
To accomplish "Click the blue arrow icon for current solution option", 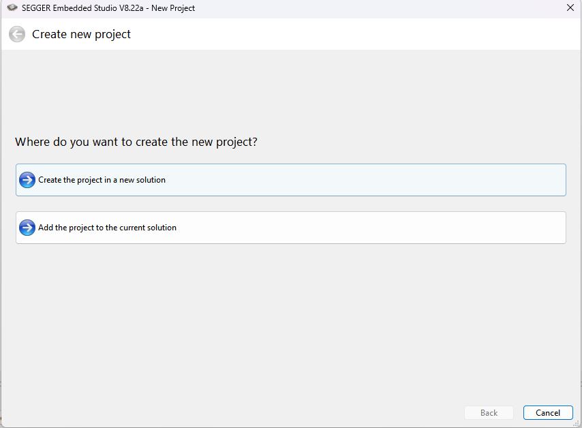I will click(27, 228).
